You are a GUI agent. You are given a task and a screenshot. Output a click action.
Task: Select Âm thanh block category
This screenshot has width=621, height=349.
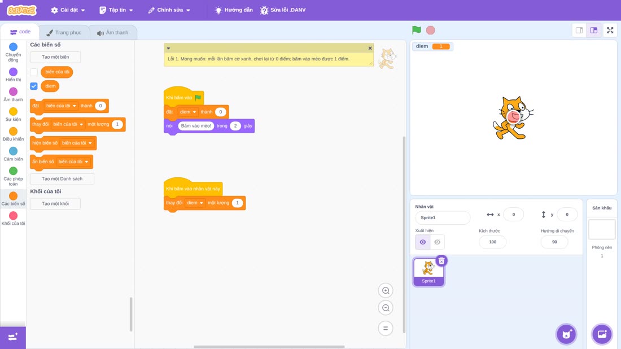[13, 95]
